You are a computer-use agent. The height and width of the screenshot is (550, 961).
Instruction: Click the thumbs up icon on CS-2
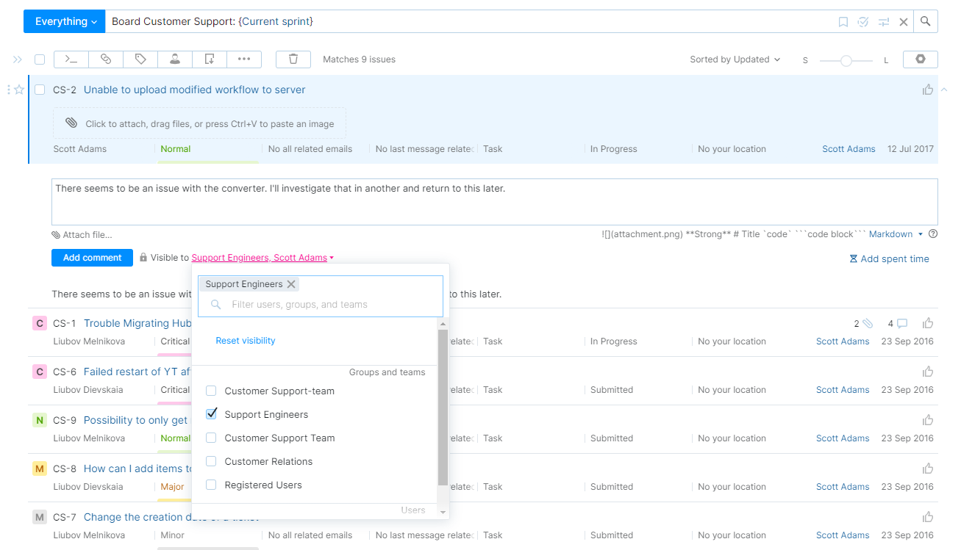point(927,89)
